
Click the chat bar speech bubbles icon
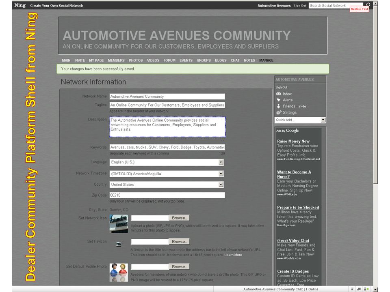pyautogui.click(x=359, y=289)
